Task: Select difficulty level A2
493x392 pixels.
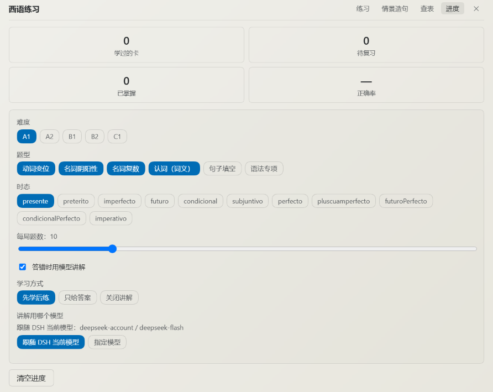Action: [x=49, y=137]
